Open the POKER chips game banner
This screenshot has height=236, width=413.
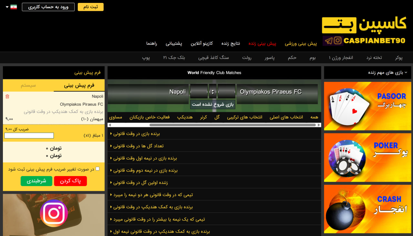pos(367,157)
